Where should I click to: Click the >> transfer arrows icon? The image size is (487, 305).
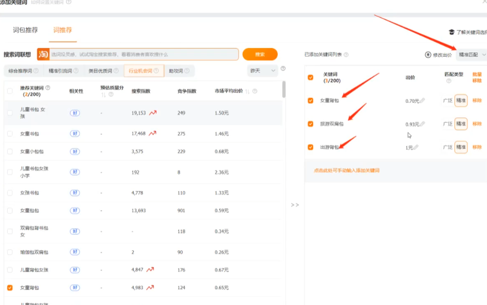coord(295,205)
